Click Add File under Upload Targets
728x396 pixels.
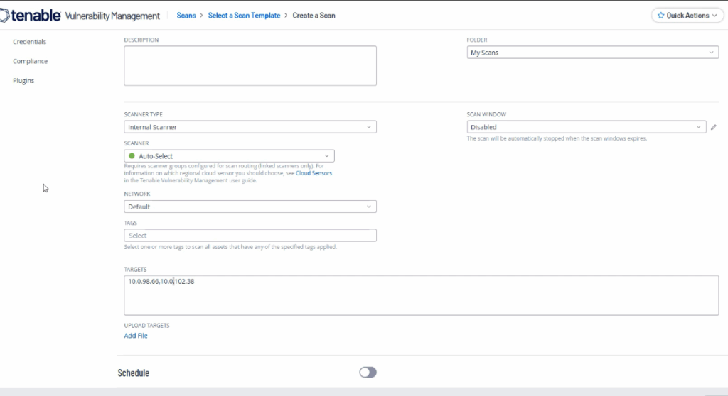click(x=136, y=336)
